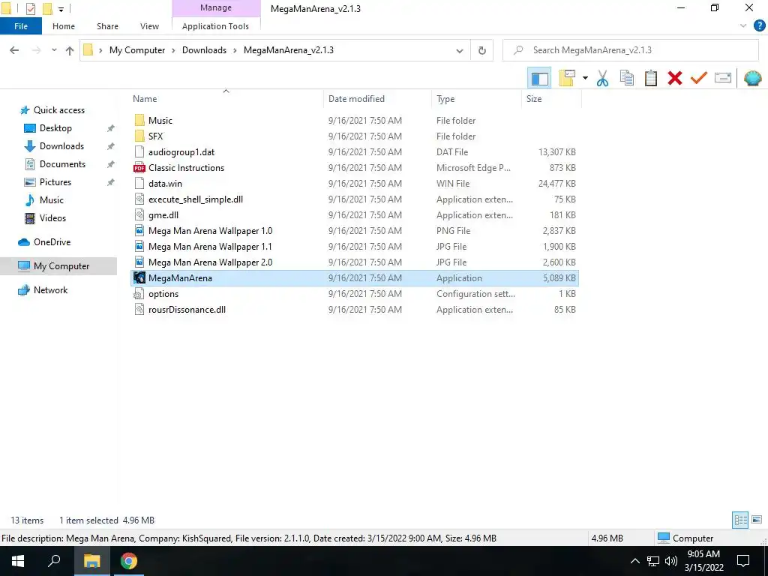Click the orange checkmark Properties icon
The width and height of the screenshot is (768, 576).
coord(699,78)
